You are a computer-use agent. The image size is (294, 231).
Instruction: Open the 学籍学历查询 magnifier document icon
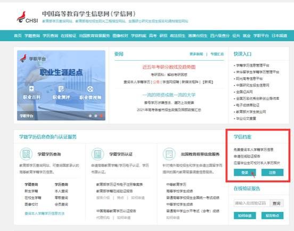tap(26, 154)
